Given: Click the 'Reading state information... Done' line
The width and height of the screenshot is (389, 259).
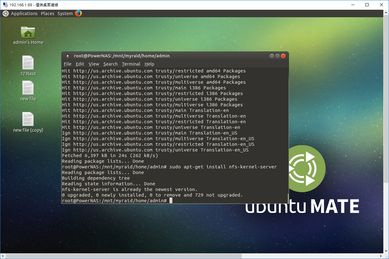Looking at the screenshot, I should pyautogui.click(x=108, y=184).
